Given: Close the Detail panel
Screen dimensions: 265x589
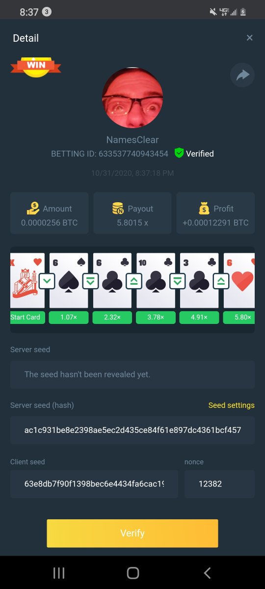Looking at the screenshot, I should tap(249, 38).
